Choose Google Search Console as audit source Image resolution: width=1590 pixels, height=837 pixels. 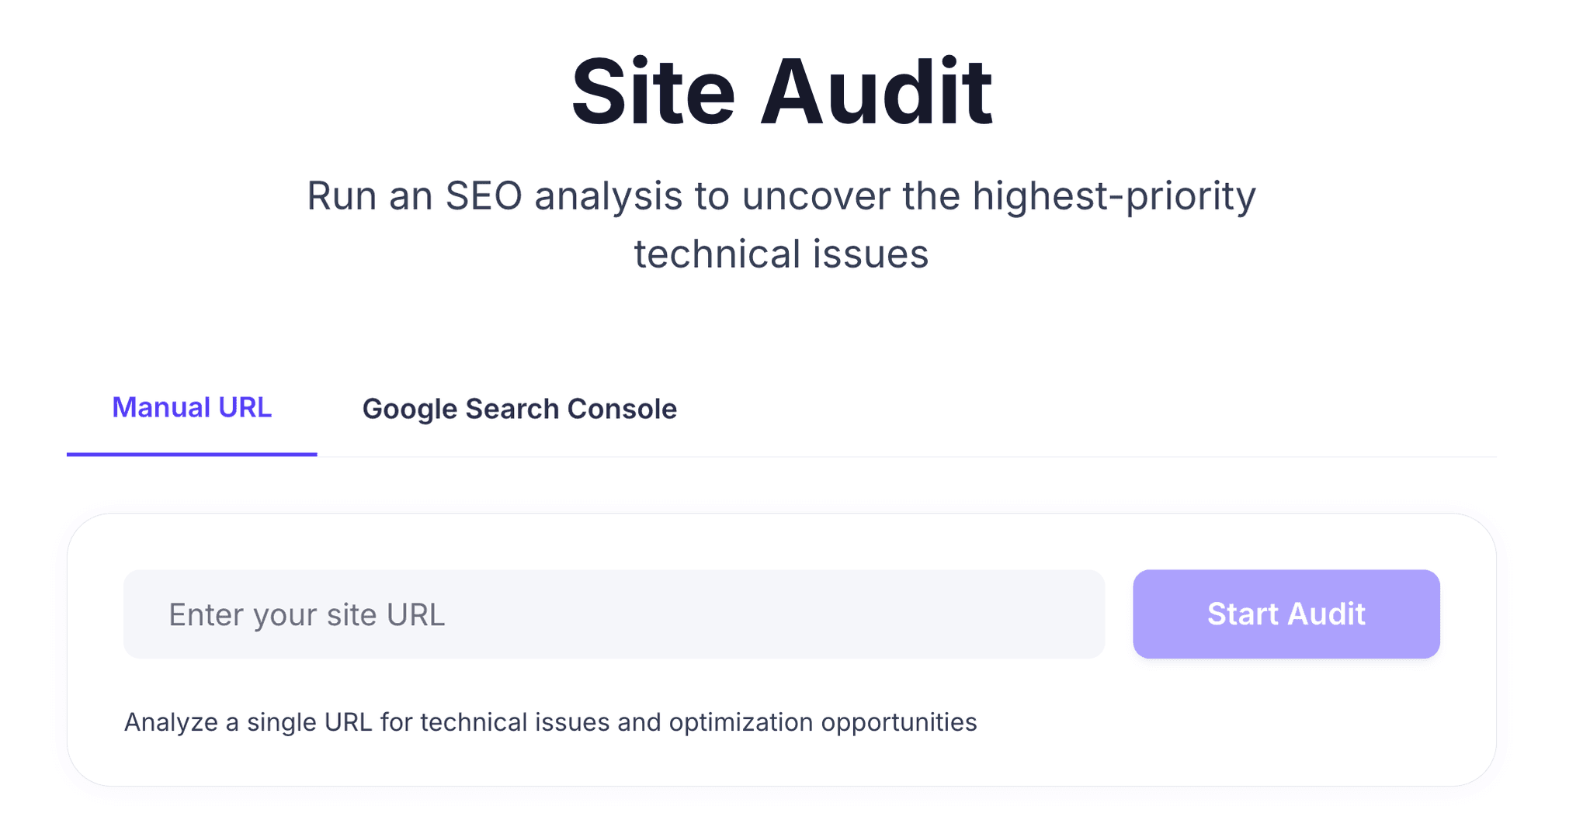521,408
